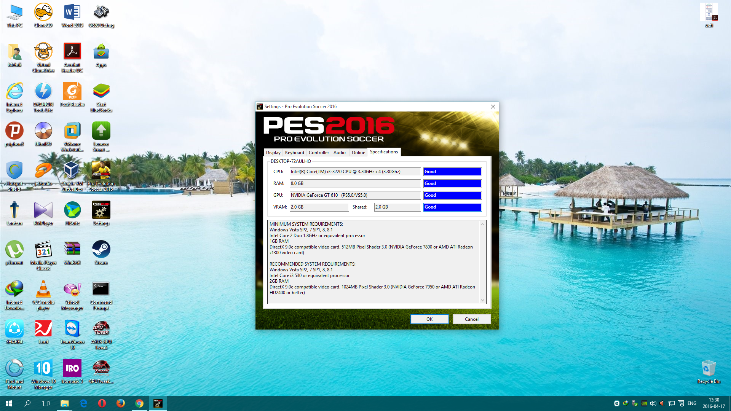
Task: Open the Windows Start menu
Action: click(x=9, y=403)
